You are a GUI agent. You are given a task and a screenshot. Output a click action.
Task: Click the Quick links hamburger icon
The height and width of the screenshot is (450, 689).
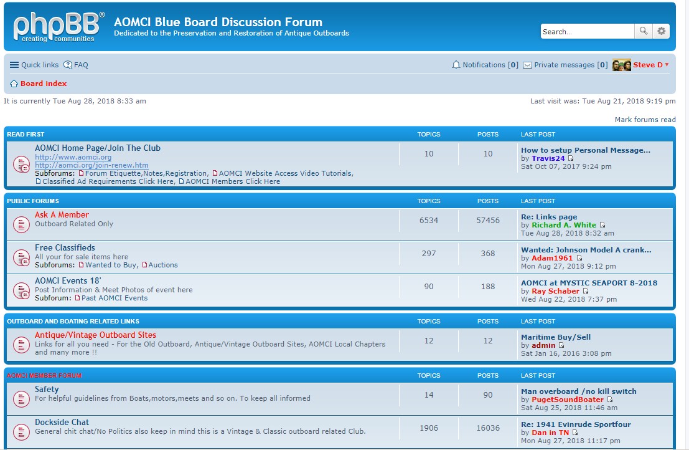(14, 65)
